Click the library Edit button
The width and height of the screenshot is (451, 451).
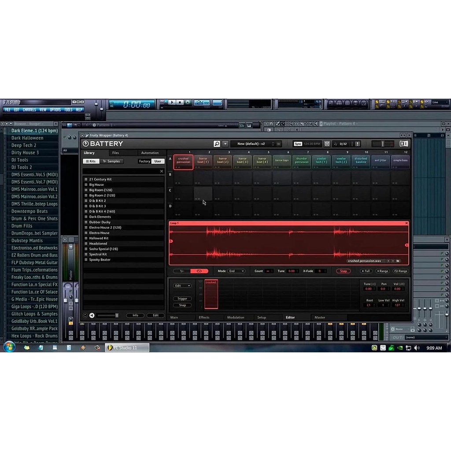point(155,315)
